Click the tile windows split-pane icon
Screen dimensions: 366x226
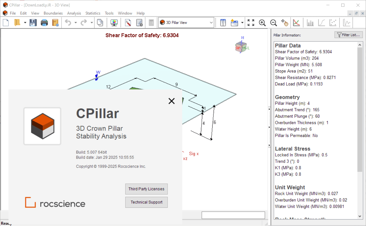223,23
